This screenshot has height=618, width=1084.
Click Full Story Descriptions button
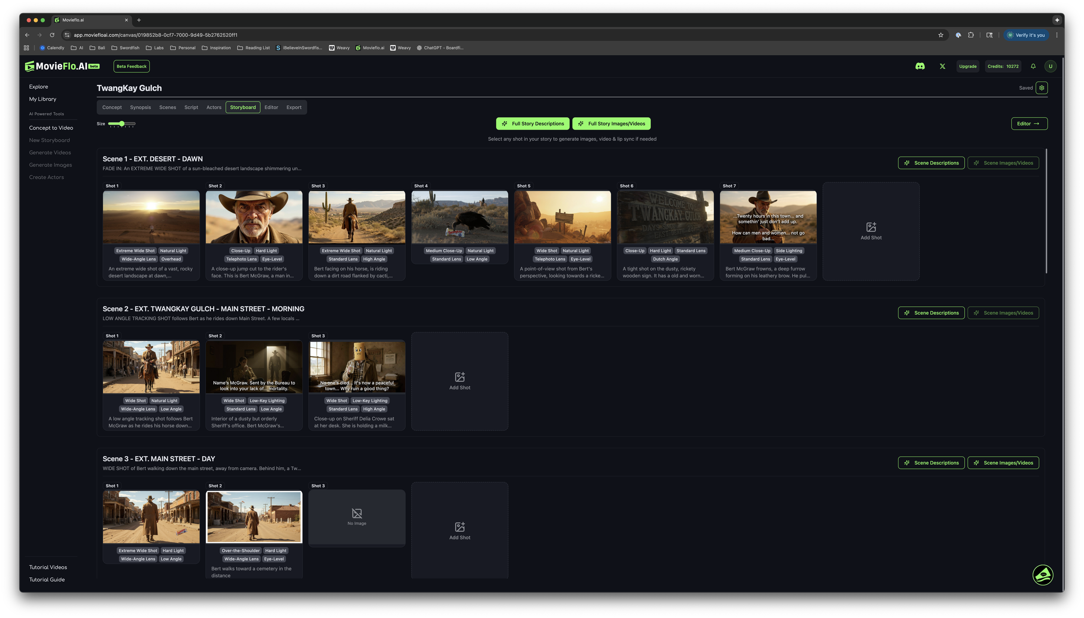[x=532, y=124]
